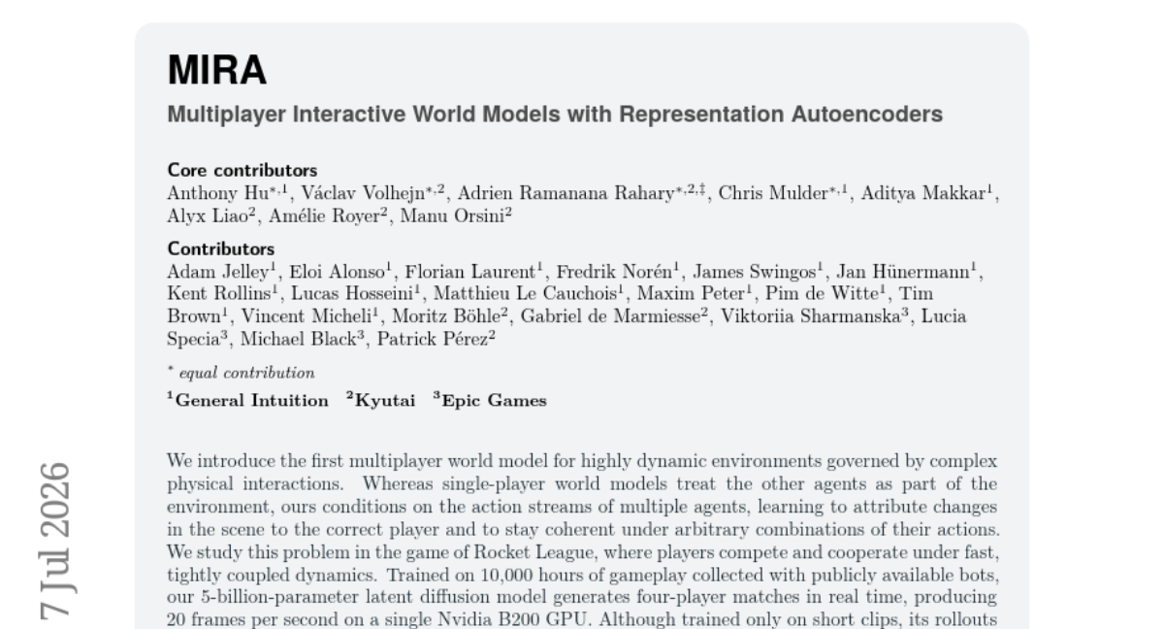Click the equal contribution footnote
The image size is (1164, 629).
241,373
